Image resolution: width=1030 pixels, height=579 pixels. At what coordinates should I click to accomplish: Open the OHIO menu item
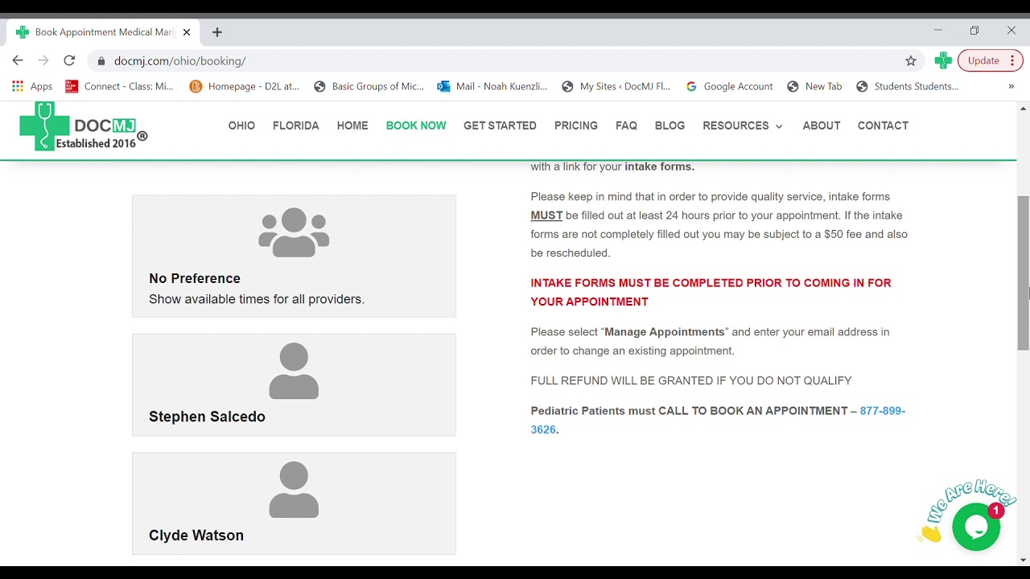click(x=241, y=125)
